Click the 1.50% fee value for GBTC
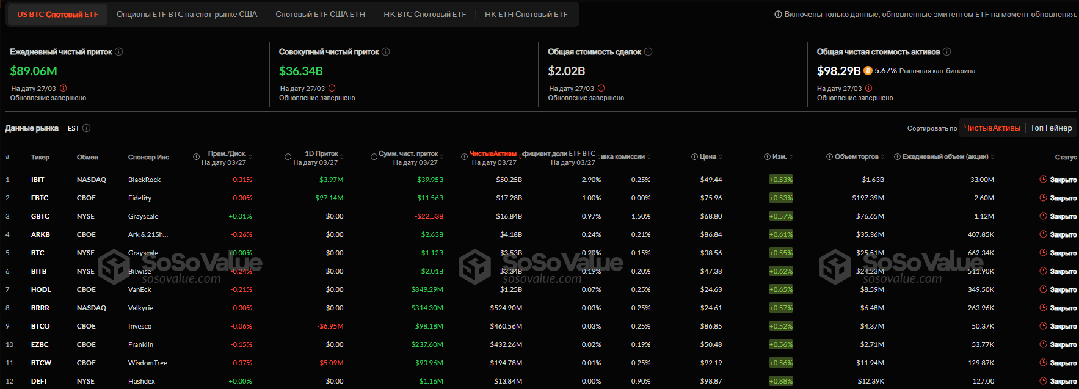This screenshot has height=389, width=1079. [641, 216]
